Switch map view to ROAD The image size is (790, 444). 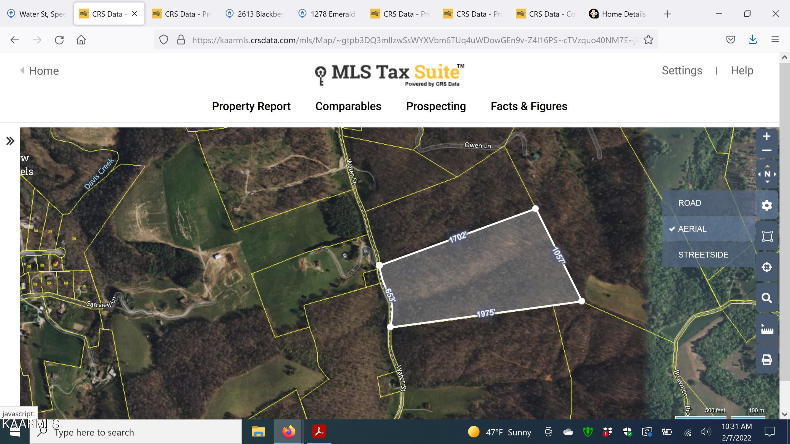(x=689, y=203)
